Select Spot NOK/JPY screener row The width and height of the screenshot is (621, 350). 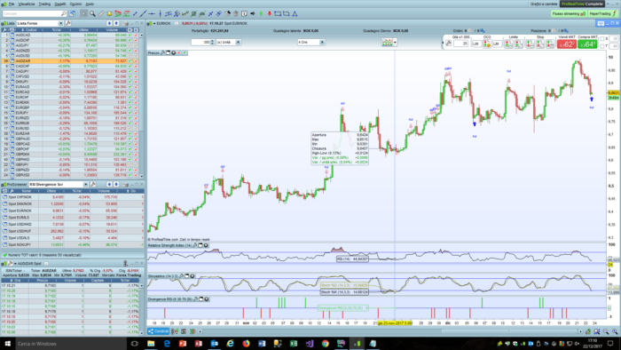coord(73,244)
